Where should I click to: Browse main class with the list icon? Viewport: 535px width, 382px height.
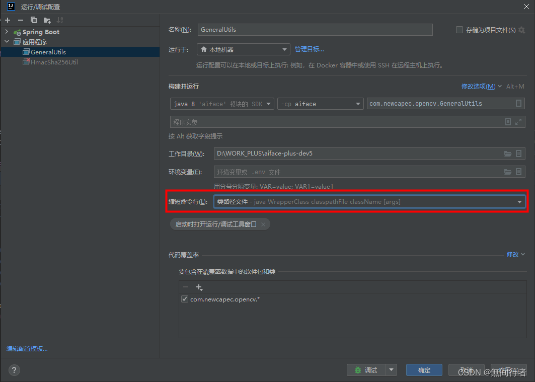[518, 103]
